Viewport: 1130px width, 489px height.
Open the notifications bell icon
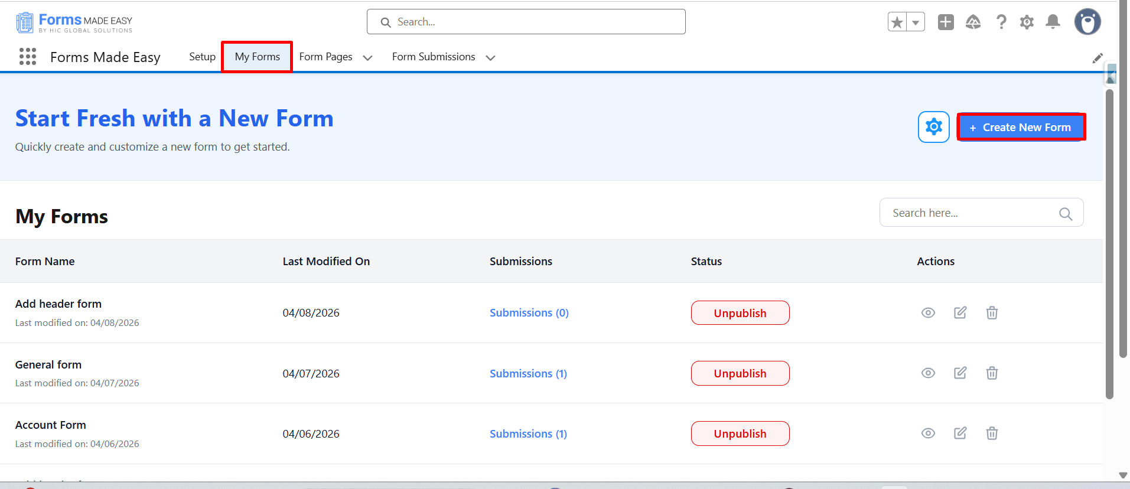(x=1053, y=22)
